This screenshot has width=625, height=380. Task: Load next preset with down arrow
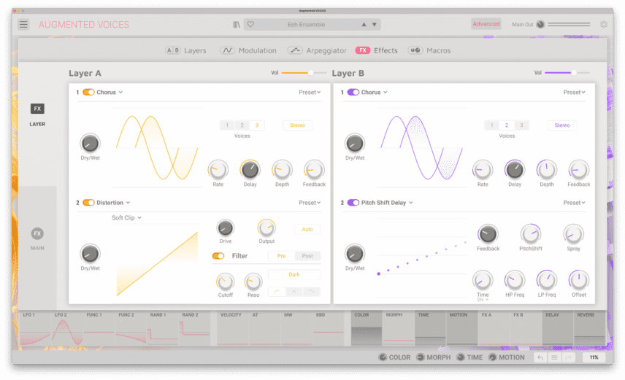(x=375, y=25)
